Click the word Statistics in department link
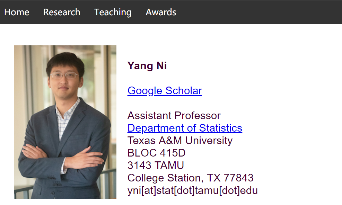Image resolution: width=342 pixels, height=205 pixels. [x=219, y=128]
